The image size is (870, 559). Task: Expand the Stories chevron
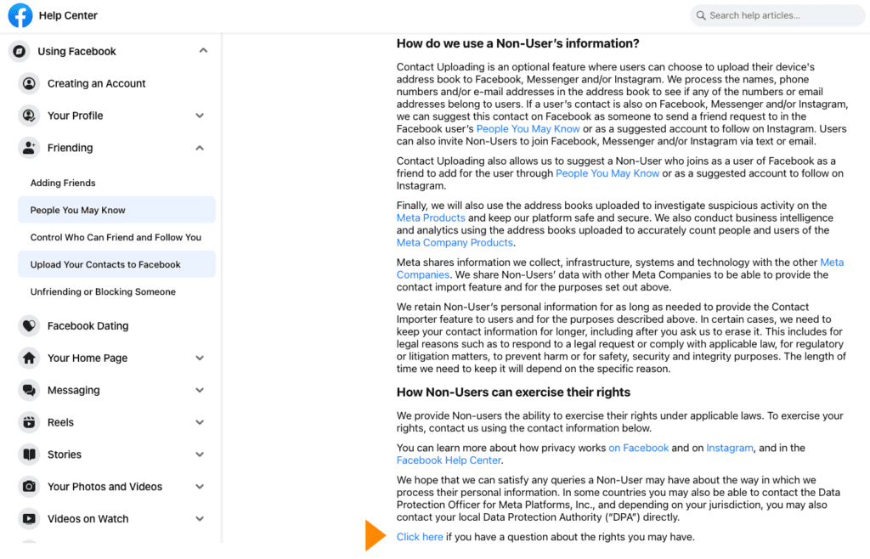[x=200, y=455]
